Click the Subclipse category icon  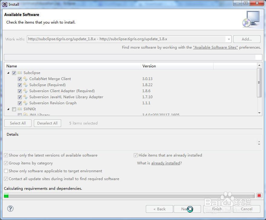20,73
